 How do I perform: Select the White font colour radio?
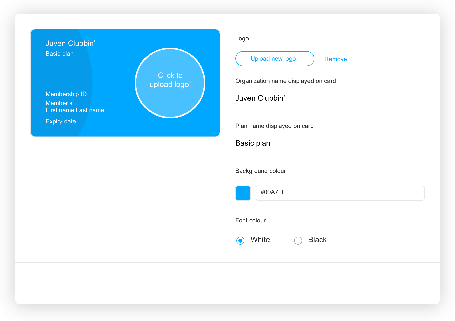click(x=240, y=240)
